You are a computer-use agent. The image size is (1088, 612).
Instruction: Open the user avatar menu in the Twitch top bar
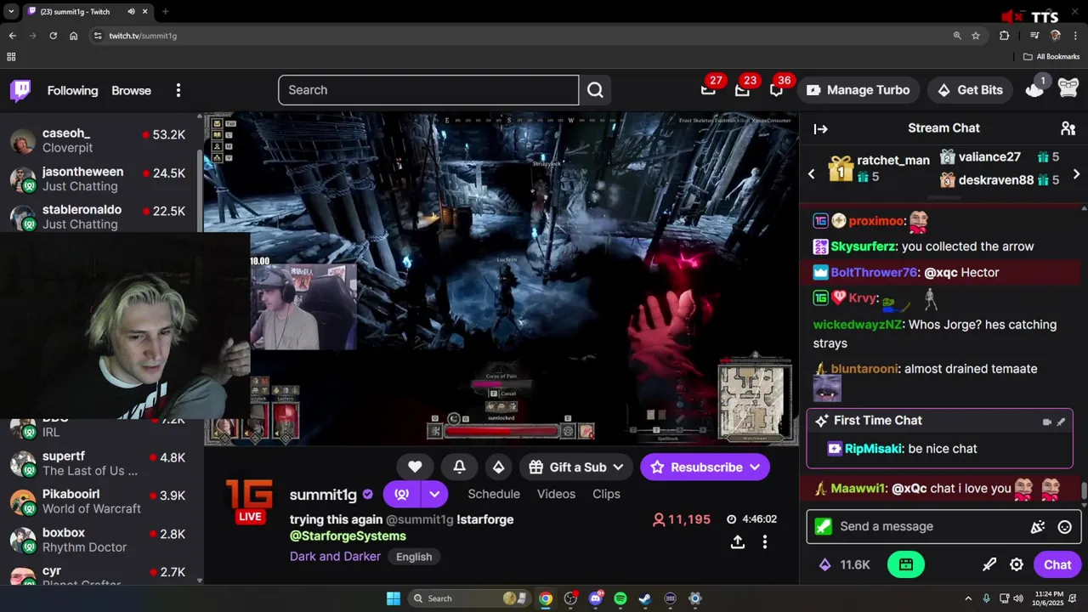tap(1068, 88)
